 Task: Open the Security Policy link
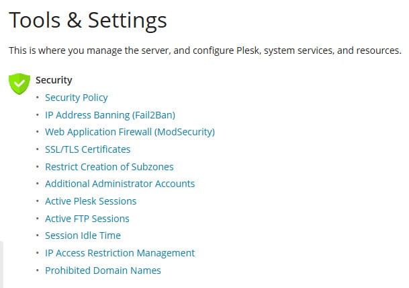tap(76, 98)
